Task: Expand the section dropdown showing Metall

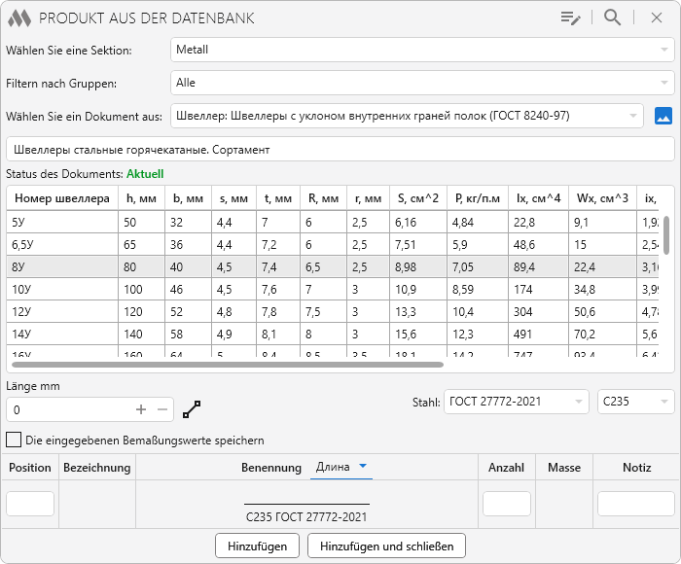Action: click(422, 50)
